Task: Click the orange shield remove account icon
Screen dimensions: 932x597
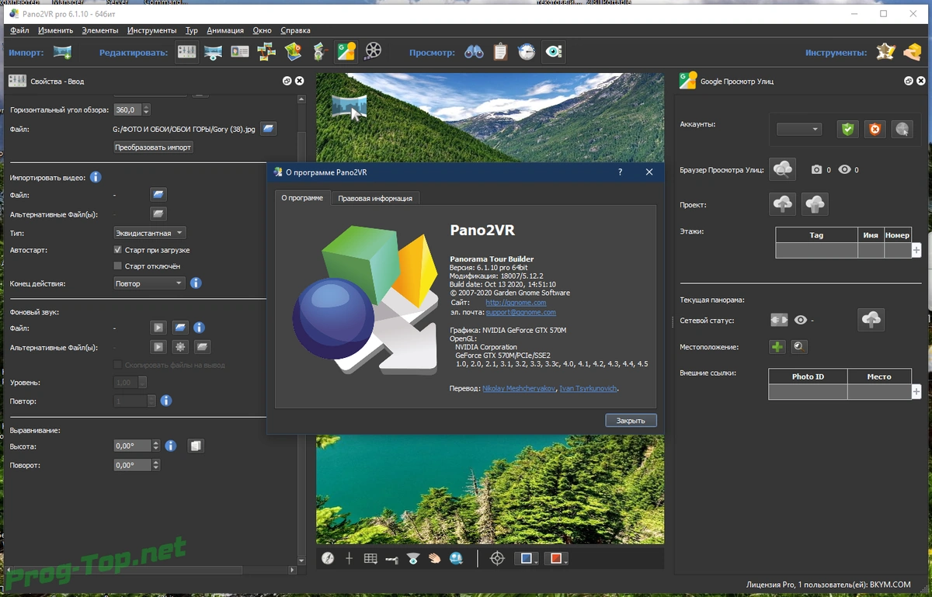Action: (x=875, y=130)
